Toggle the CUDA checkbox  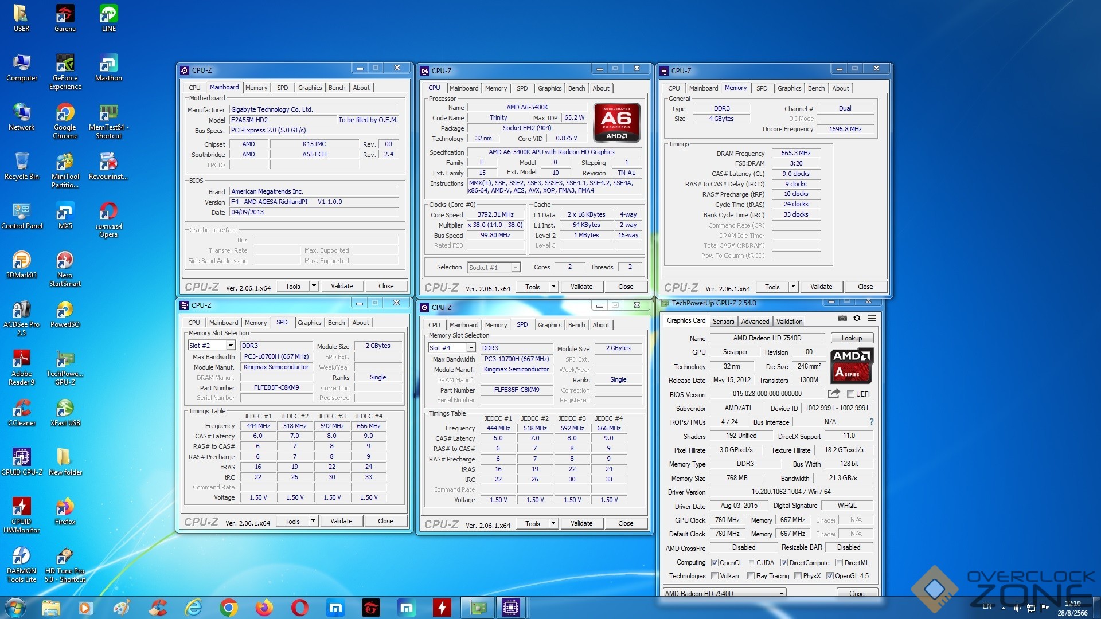tap(751, 563)
